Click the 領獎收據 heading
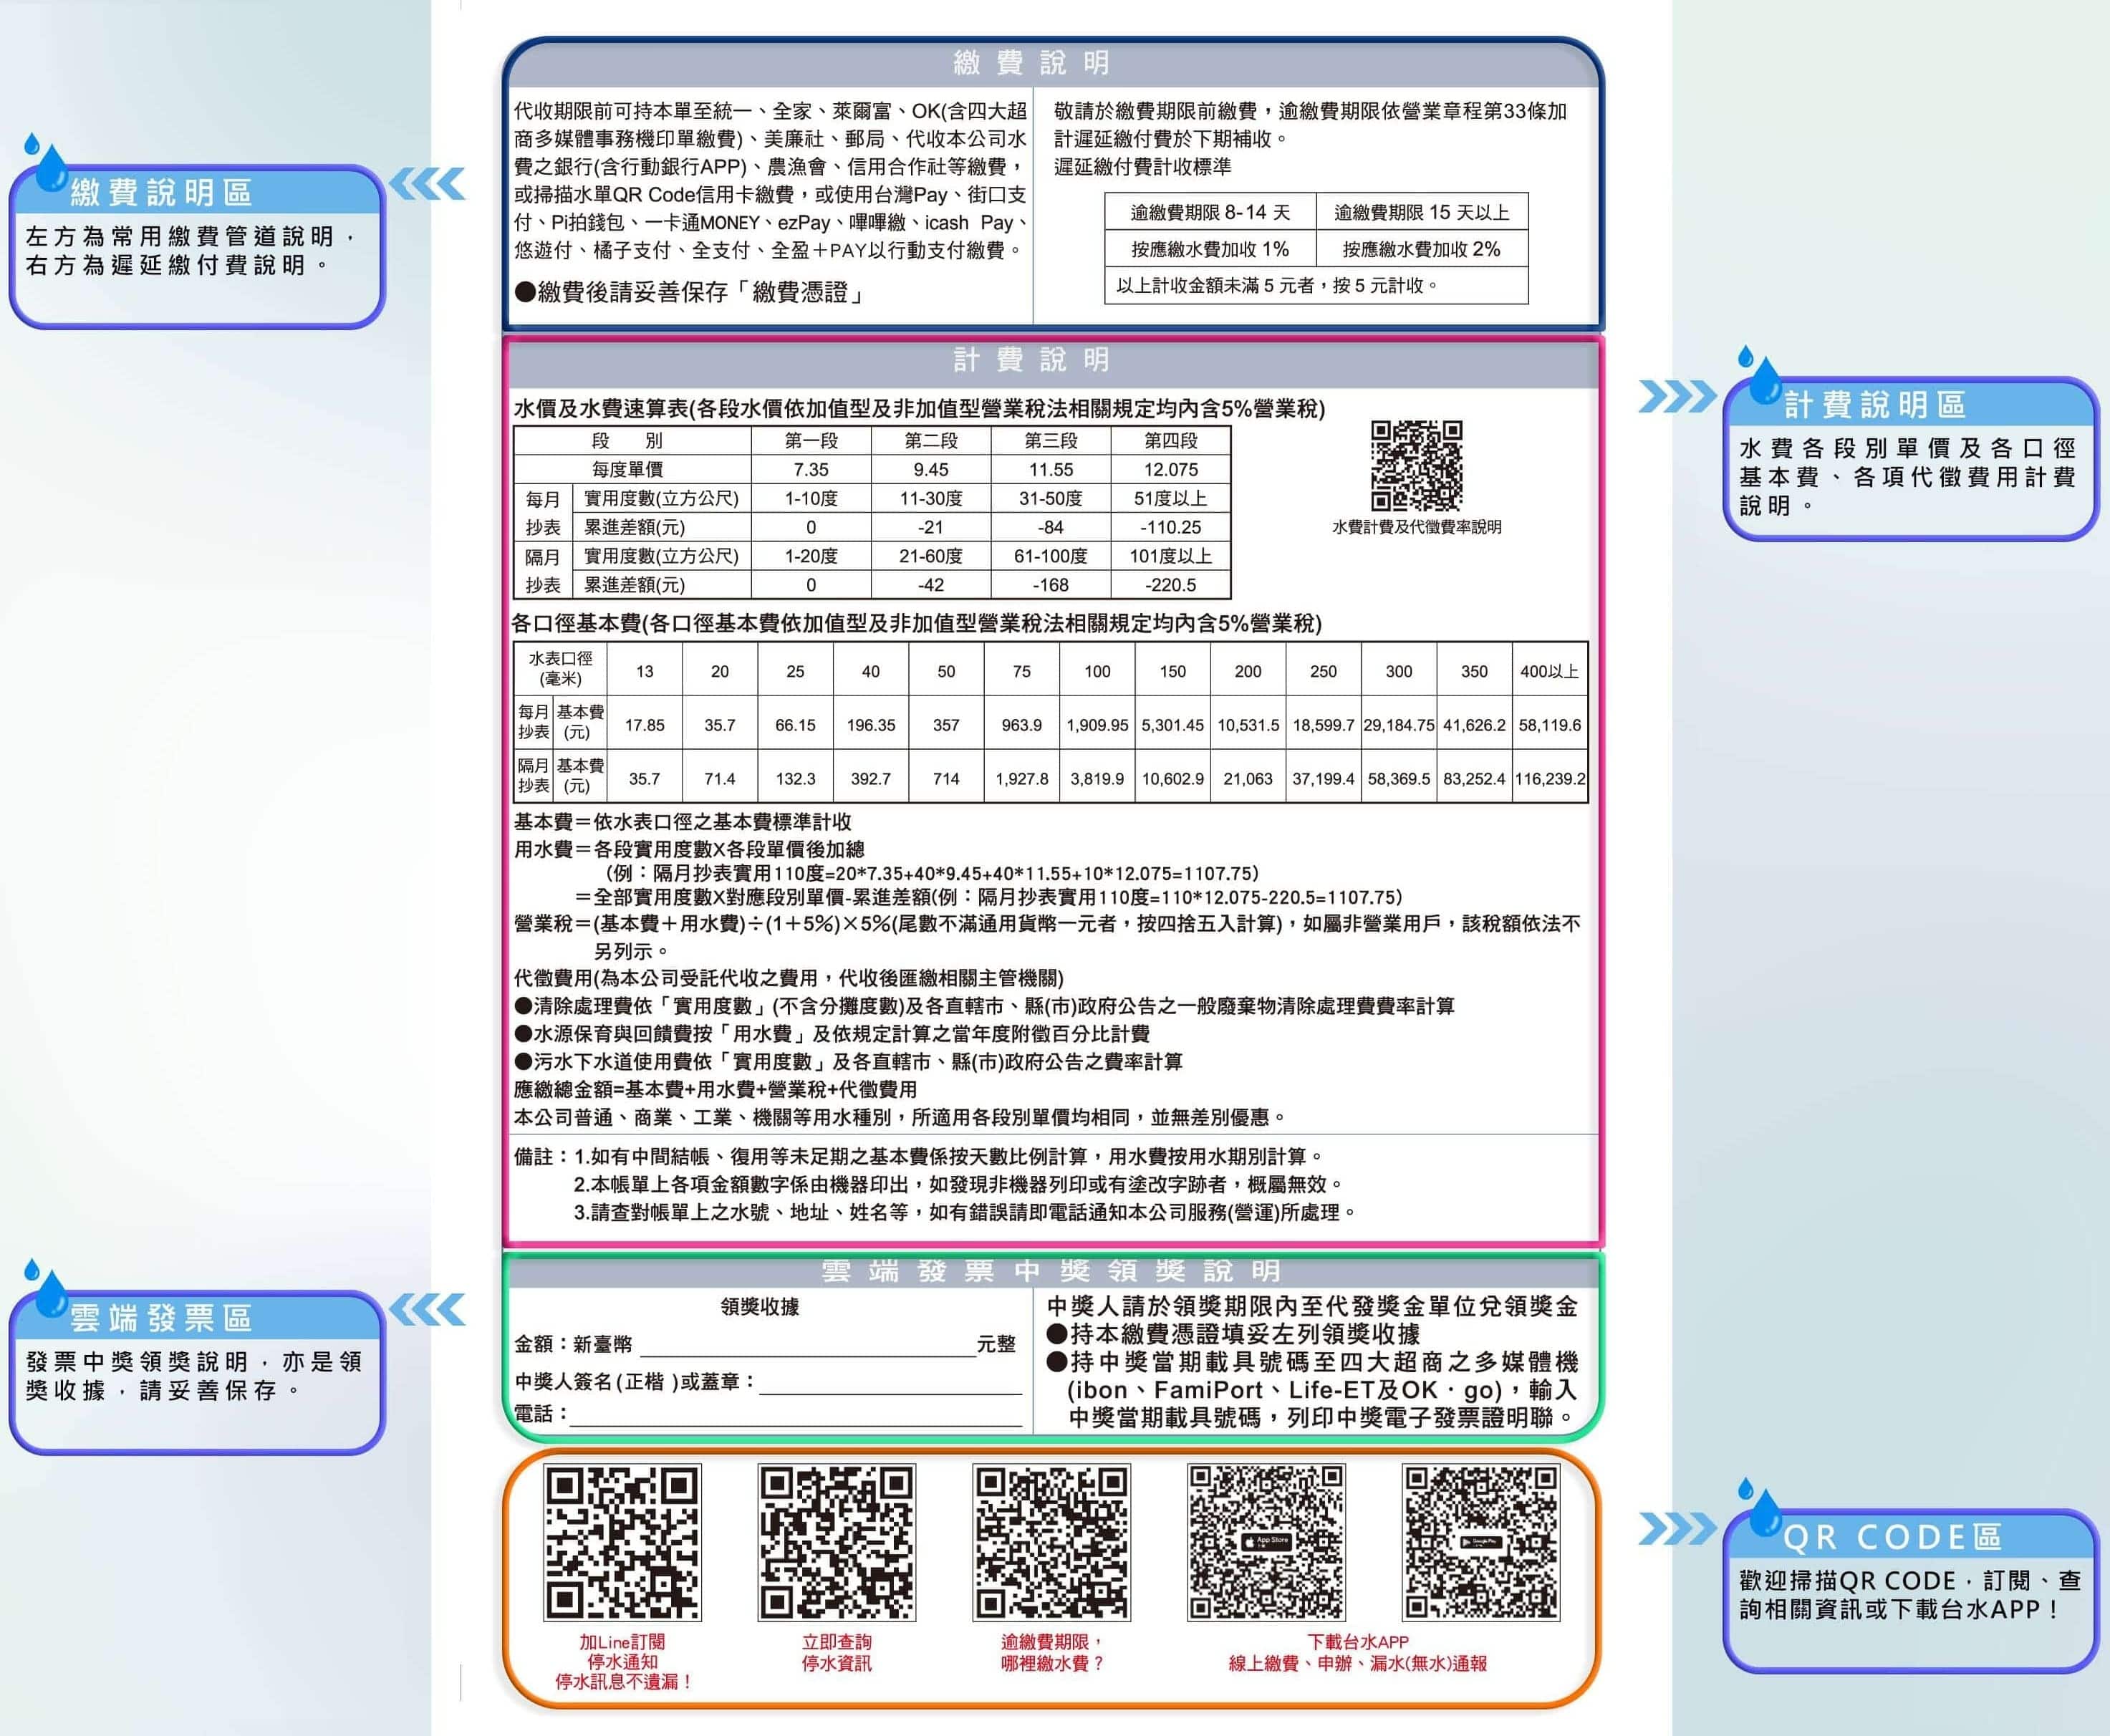 point(760,1307)
